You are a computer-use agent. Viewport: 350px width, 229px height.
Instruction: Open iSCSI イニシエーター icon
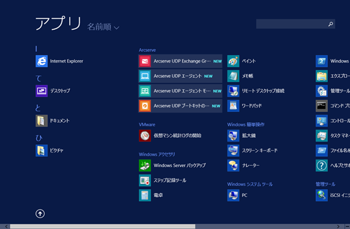(322, 195)
